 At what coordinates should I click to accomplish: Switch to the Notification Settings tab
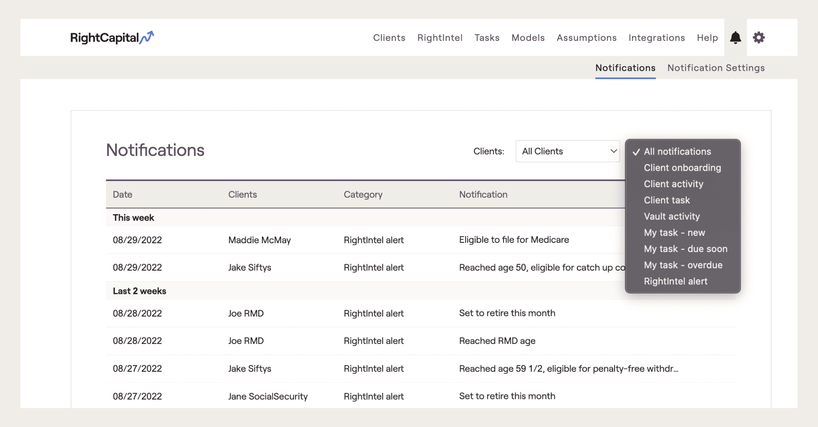pos(716,68)
